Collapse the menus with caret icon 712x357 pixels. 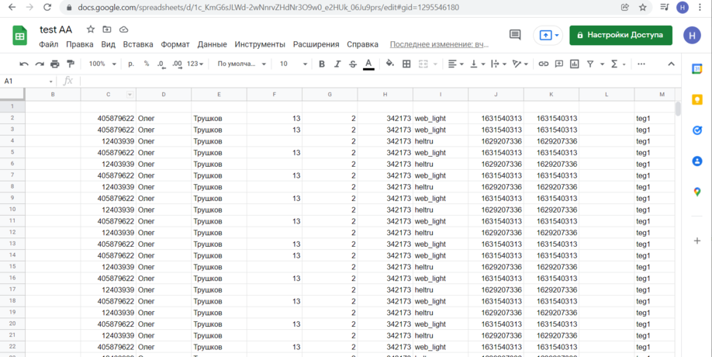[671, 64]
